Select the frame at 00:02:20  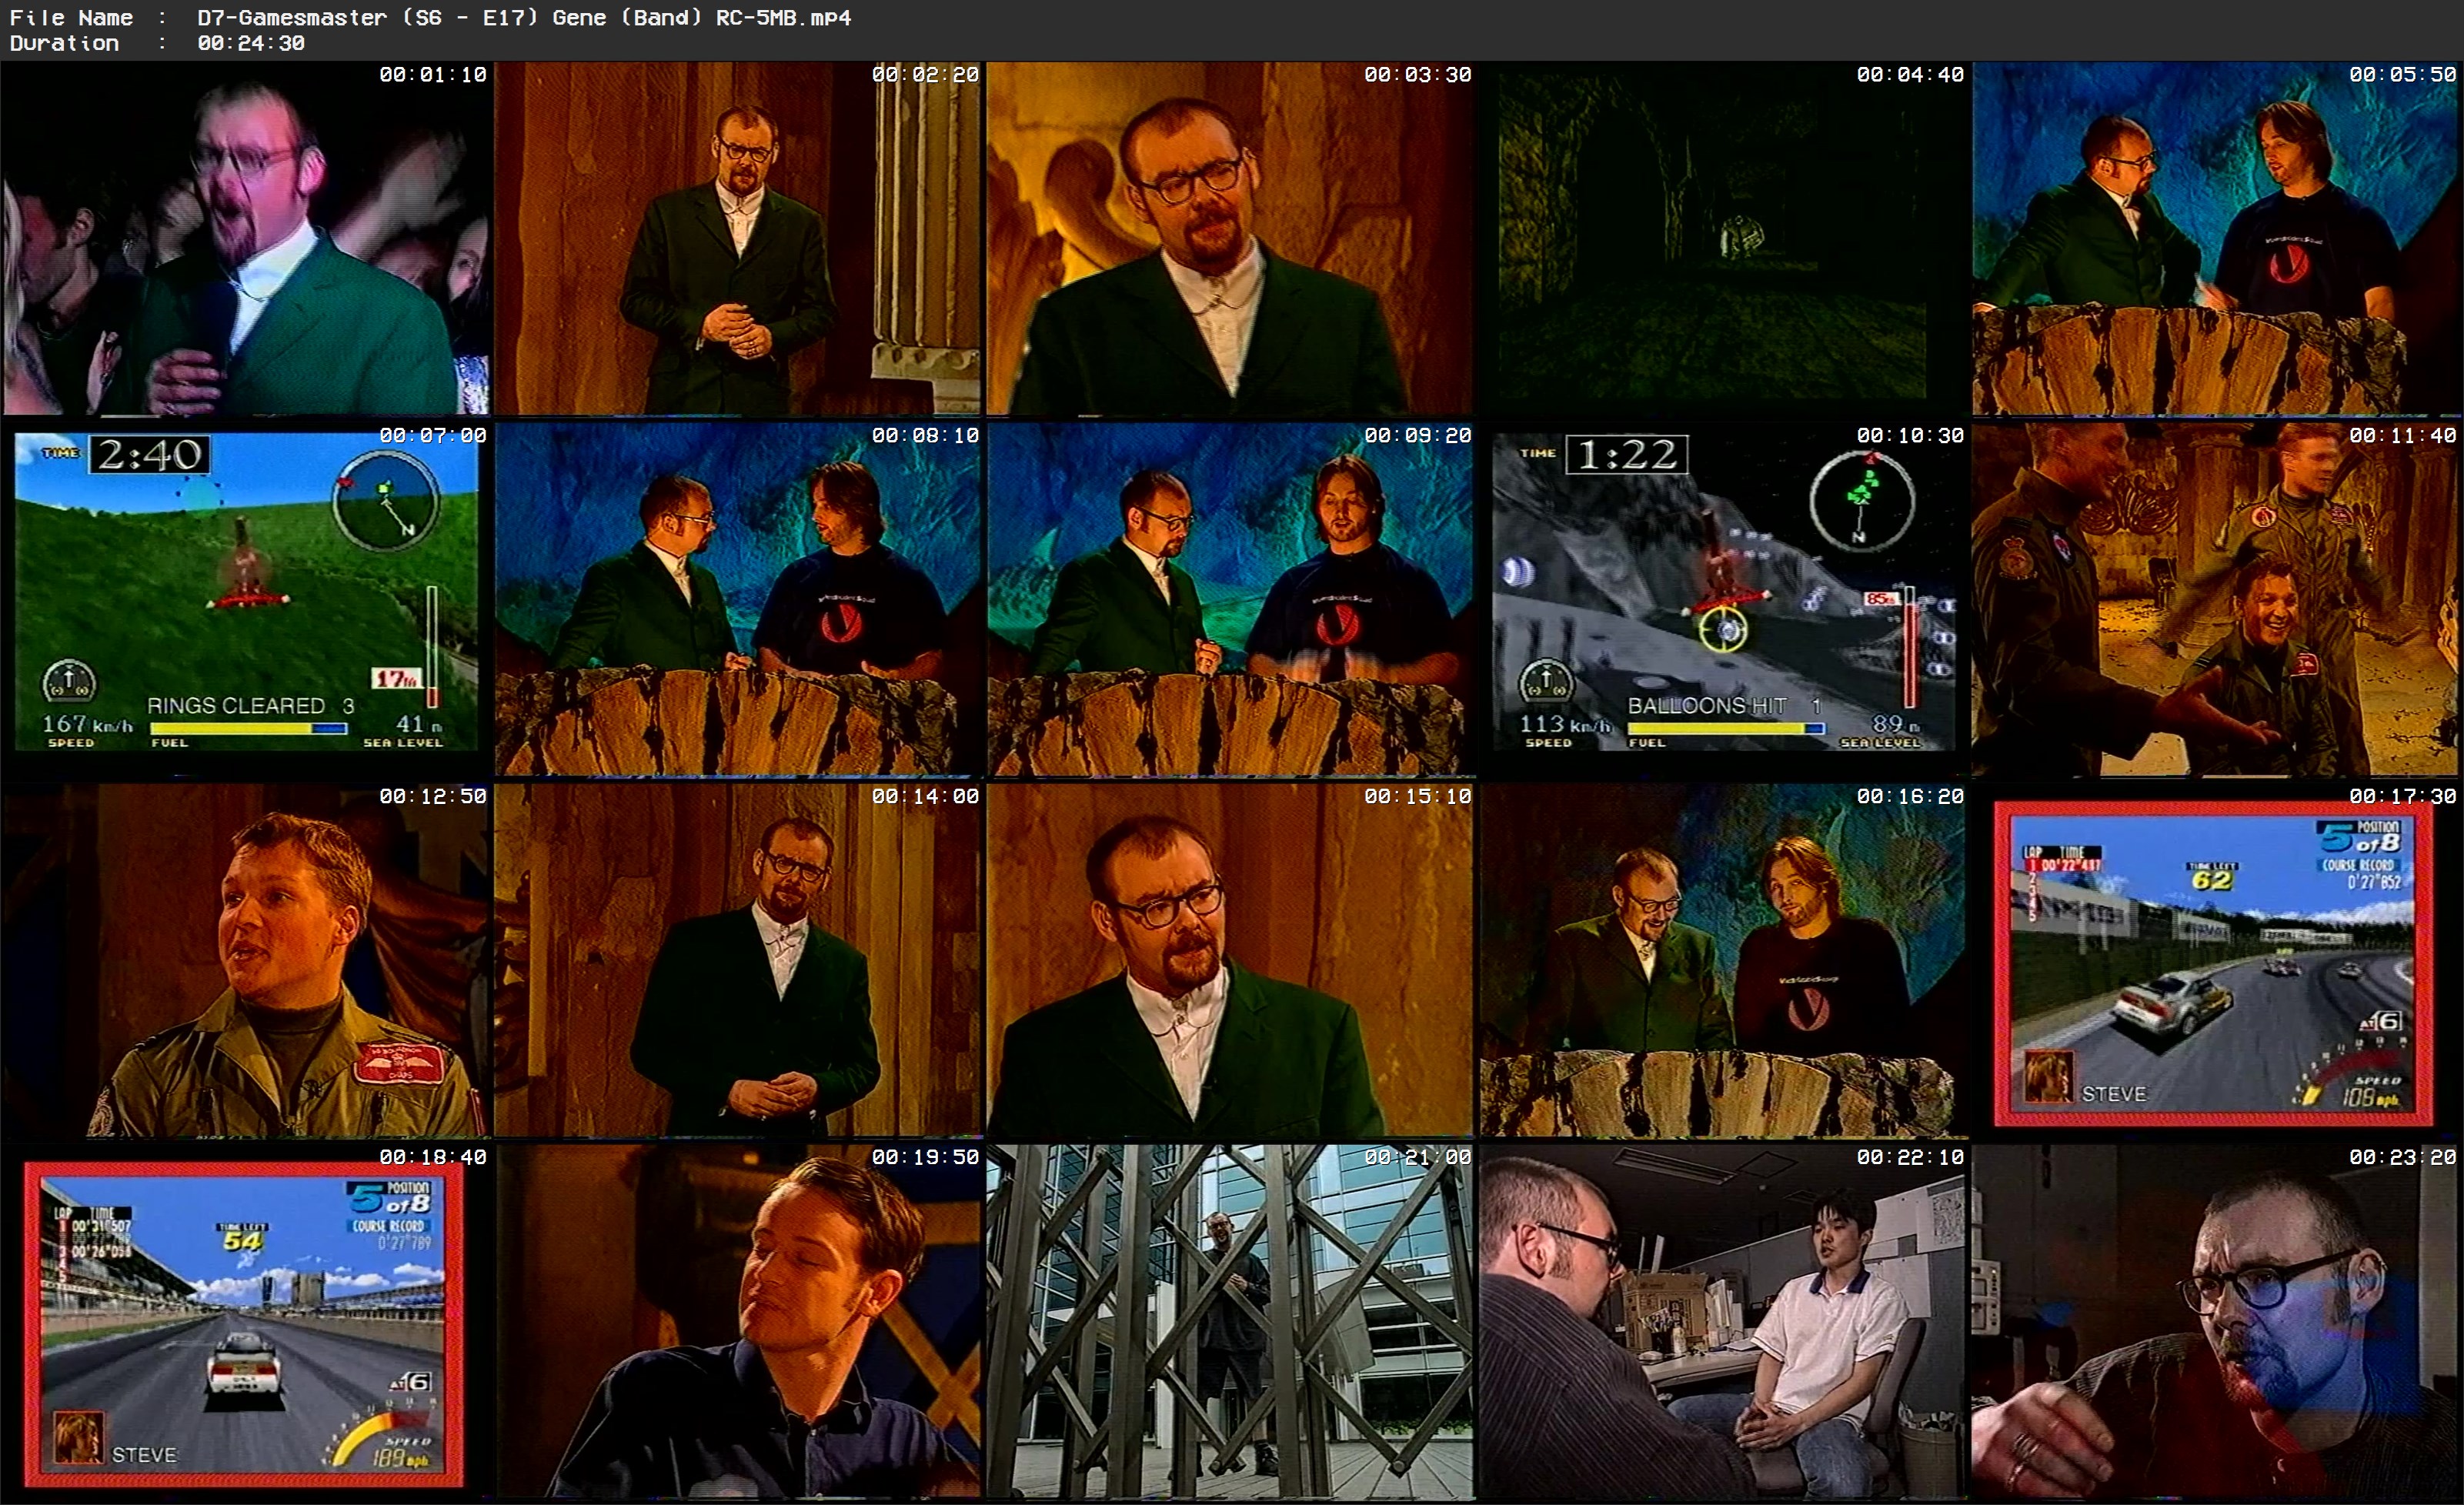(x=738, y=238)
